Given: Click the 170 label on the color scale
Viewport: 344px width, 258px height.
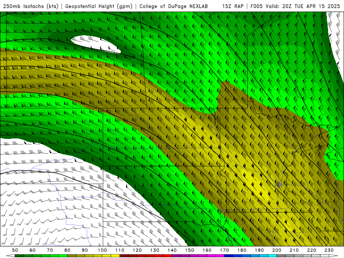Looking at the screenshot, I should (x=224, y=250).
